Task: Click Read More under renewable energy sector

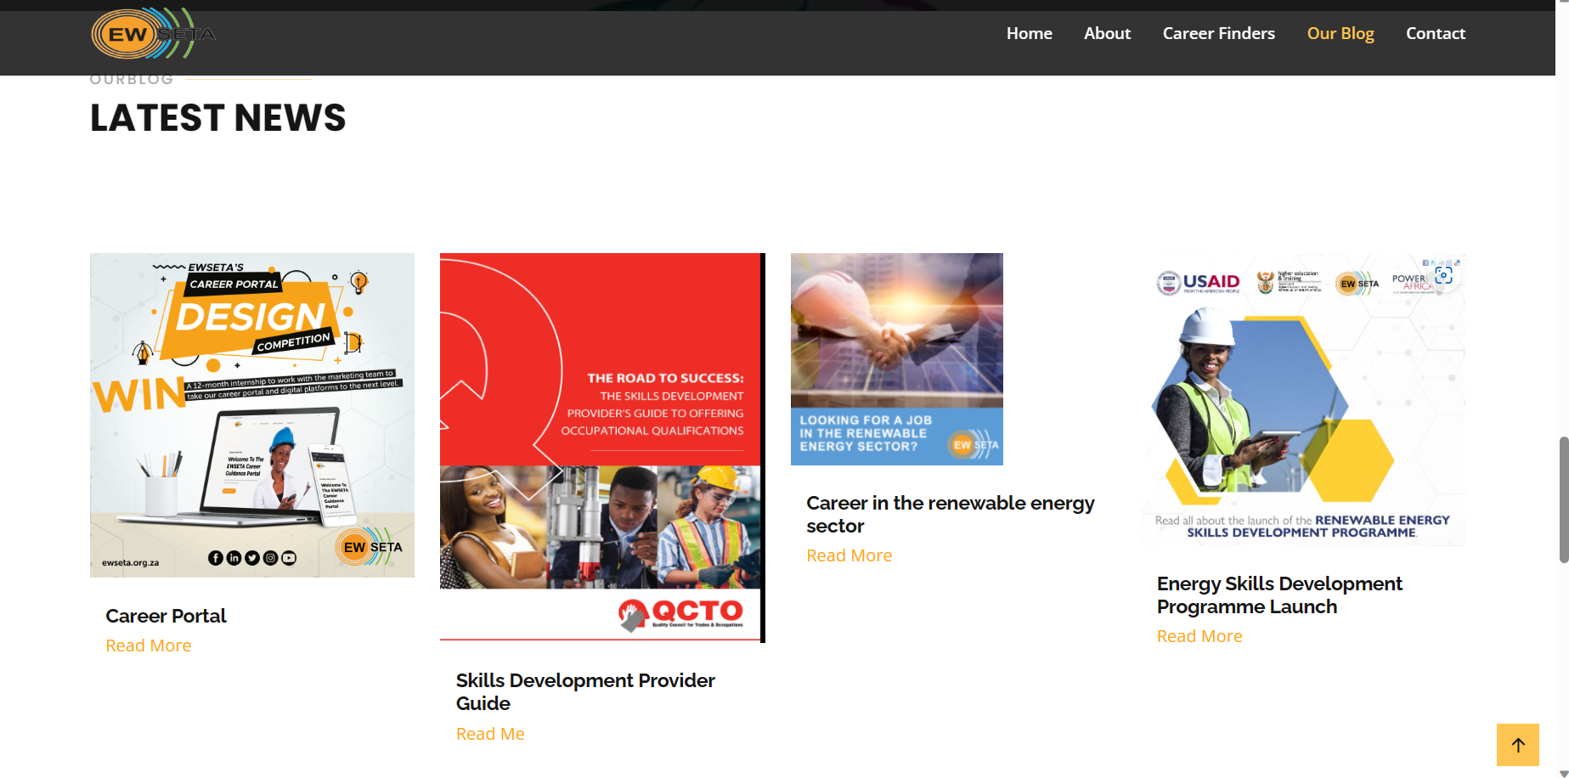Action: 849,555
